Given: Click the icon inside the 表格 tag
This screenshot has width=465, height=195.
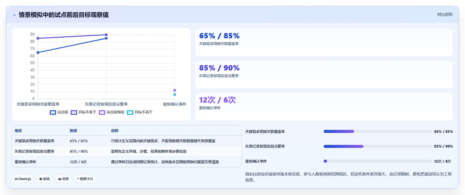Looking at the screenshot, I should (40, 179).
